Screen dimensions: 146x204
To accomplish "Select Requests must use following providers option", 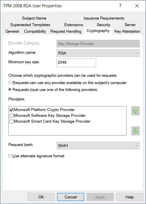I will click(x=10, y=89).
